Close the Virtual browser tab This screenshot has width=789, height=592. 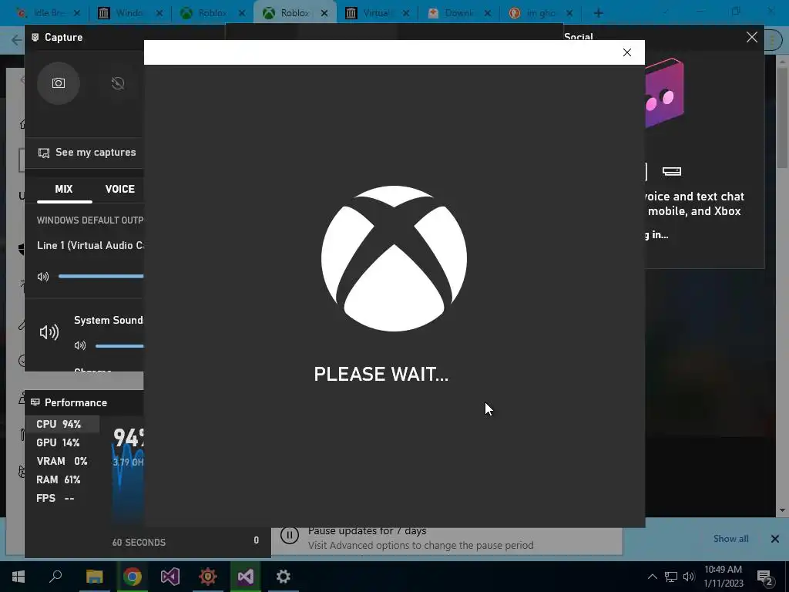[x=406, y=13]
